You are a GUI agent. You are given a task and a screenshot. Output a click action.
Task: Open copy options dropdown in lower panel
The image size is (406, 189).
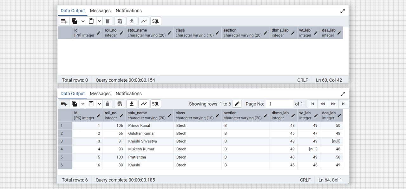pos(83,104)
